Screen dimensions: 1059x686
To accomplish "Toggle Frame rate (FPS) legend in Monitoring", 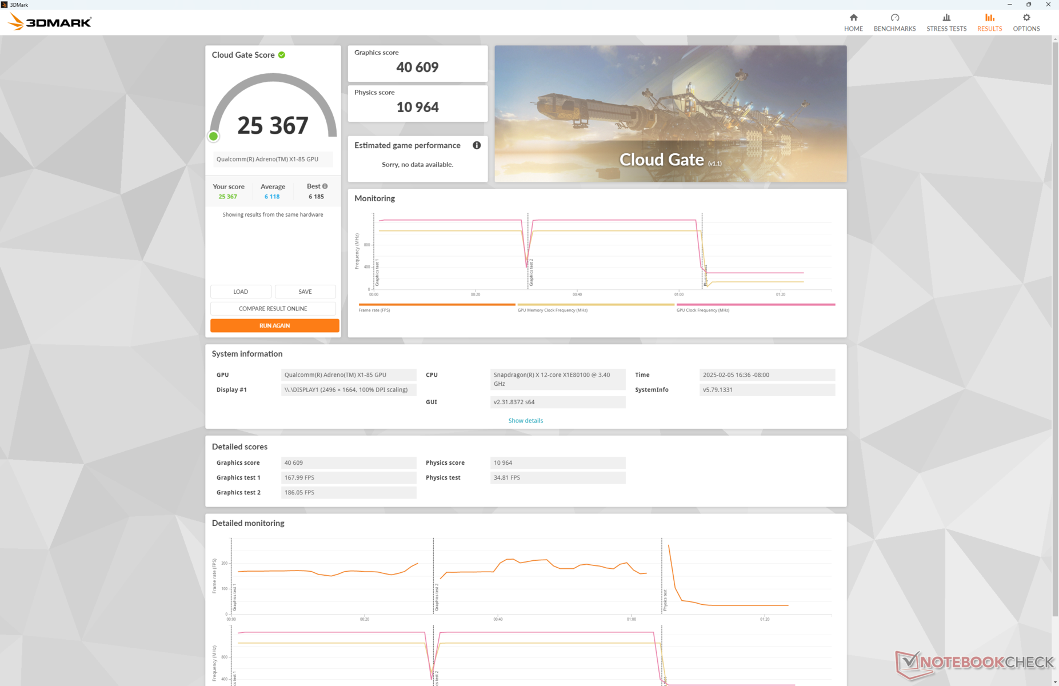I will tap(437, 308).
